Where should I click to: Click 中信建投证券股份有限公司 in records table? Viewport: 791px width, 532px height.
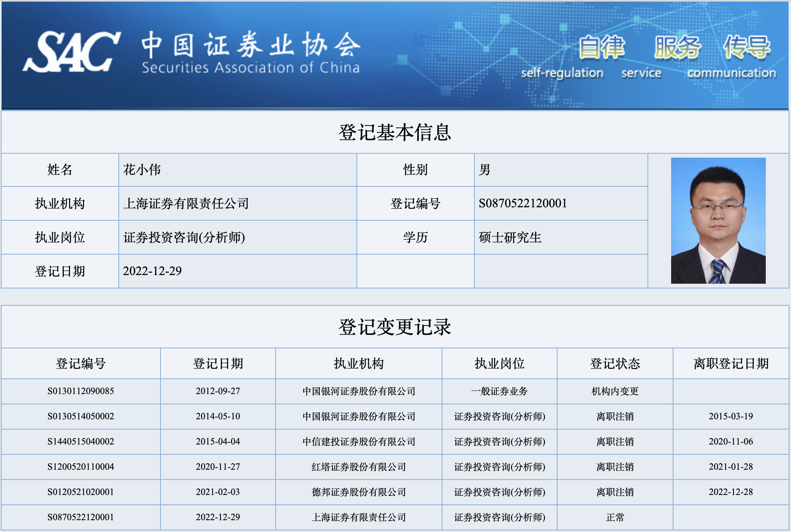[358, 442]
